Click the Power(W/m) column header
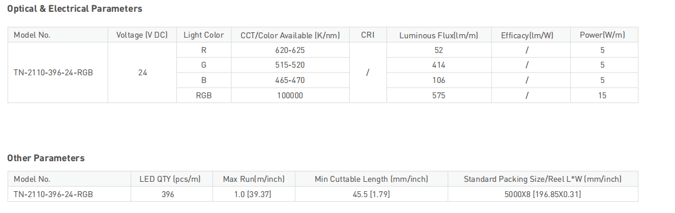675x213 pixels. 602,35
